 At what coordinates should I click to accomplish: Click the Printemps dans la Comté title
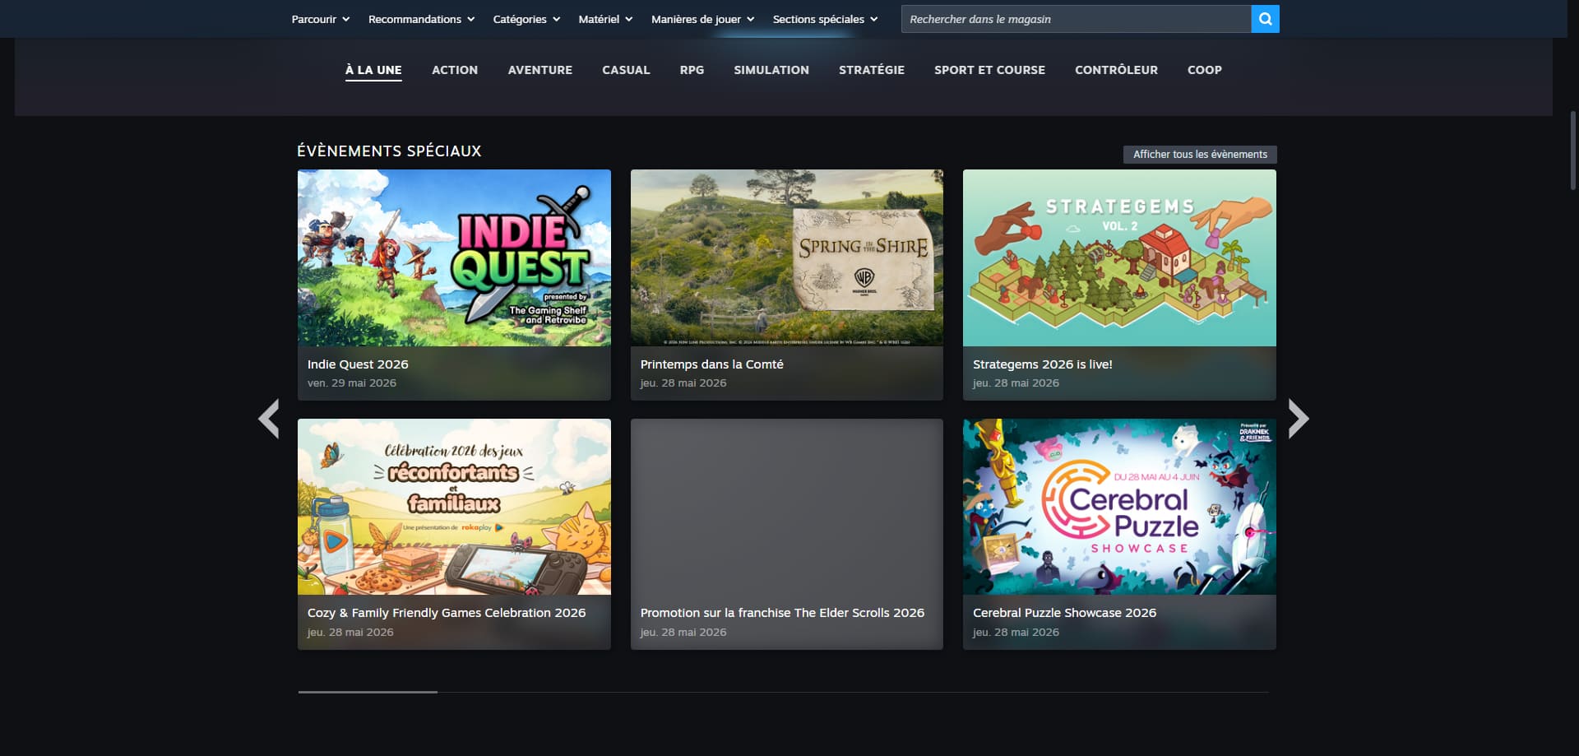711,364
